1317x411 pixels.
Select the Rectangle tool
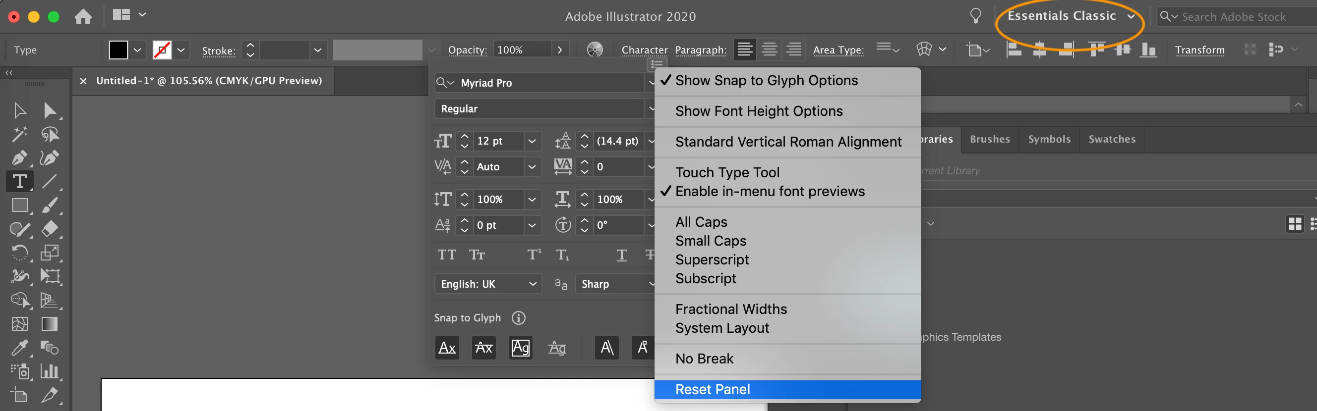(x=19, y=205)
